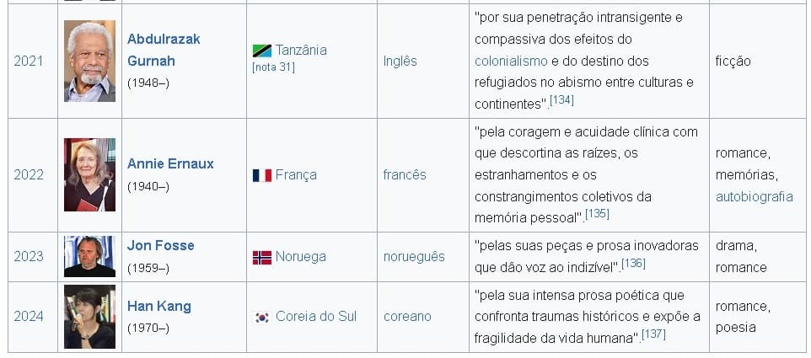This screenshot has height=358, width=811.
Task: Jump to footnote nota 31
Action: point(273,67)
